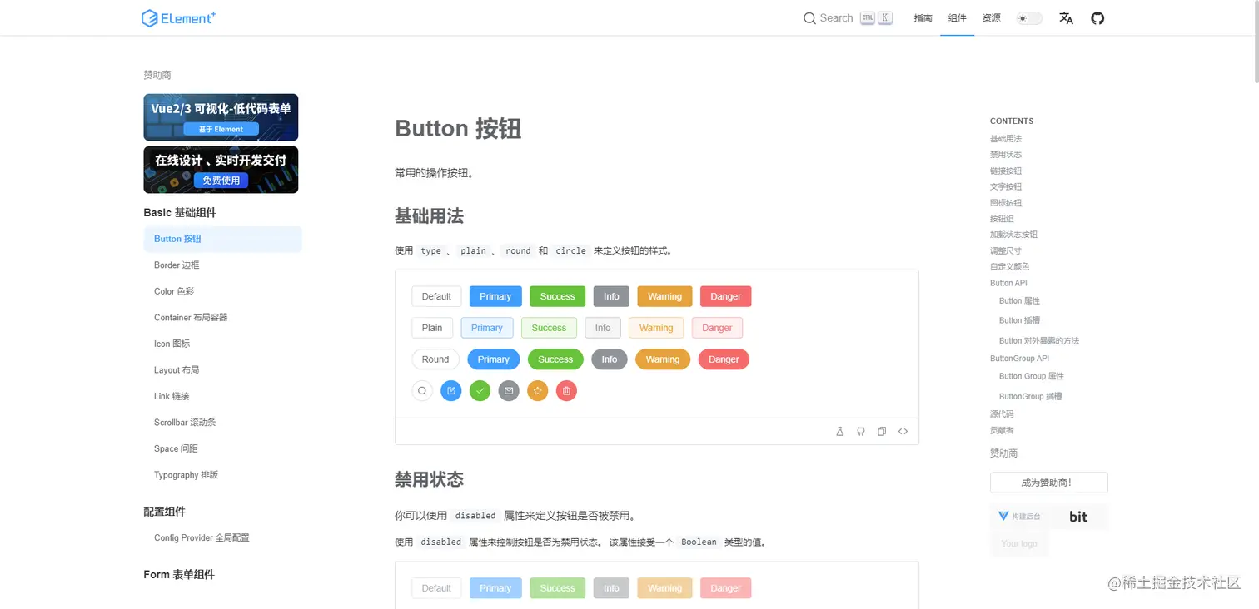Jump to 图标按钮 in contents
1259x609 pixels.
[1005, 203]
